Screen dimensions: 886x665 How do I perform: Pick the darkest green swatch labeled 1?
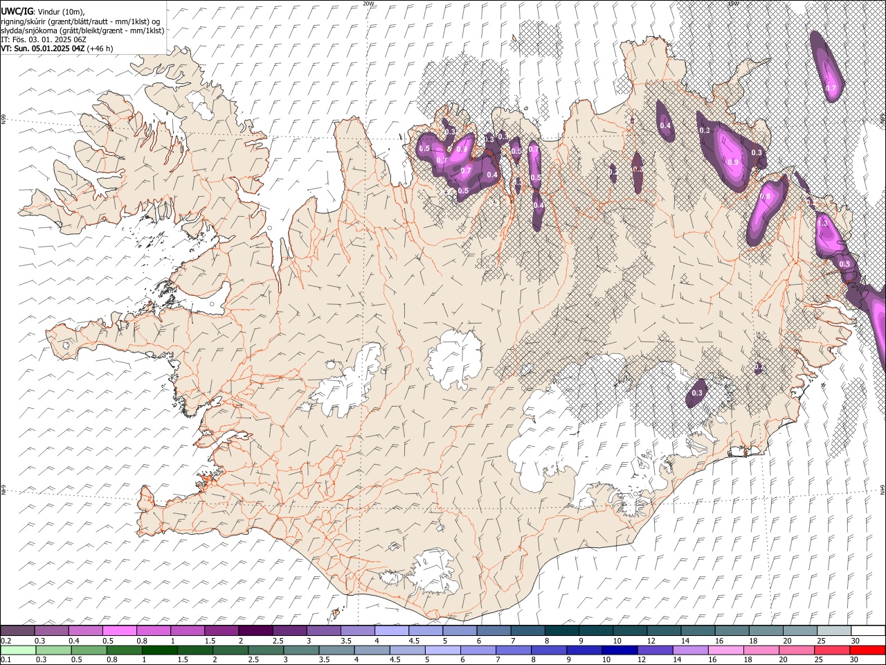point(159,650)
